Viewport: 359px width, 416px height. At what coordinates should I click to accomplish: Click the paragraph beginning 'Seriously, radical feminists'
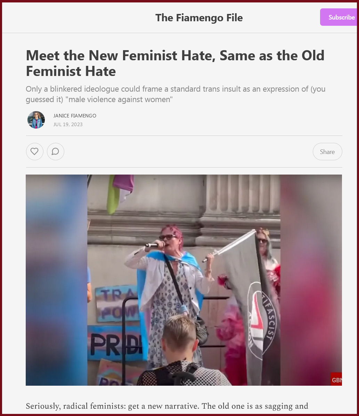tap(167, 406)
